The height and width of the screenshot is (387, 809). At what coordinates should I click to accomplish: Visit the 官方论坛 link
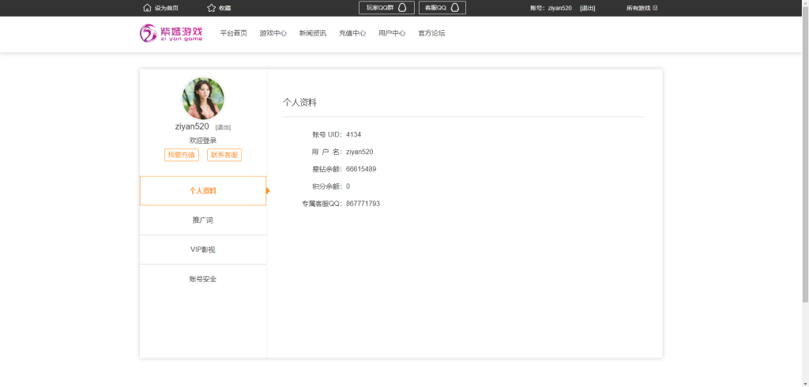click(431, 33)
